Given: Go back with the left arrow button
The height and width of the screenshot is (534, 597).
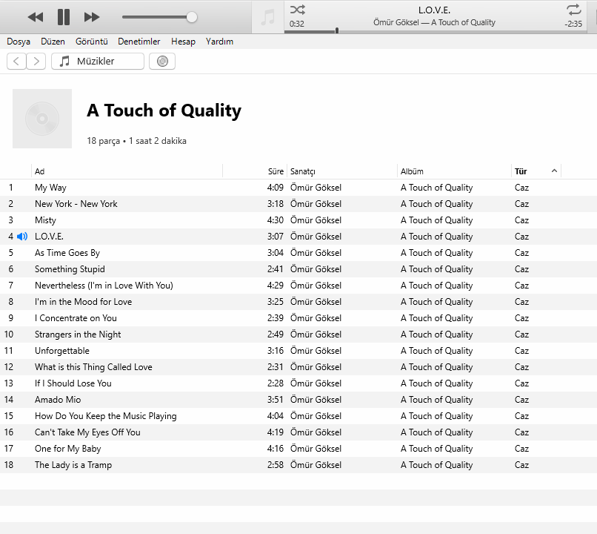Looking at the screenshot, I should point(16,62).
